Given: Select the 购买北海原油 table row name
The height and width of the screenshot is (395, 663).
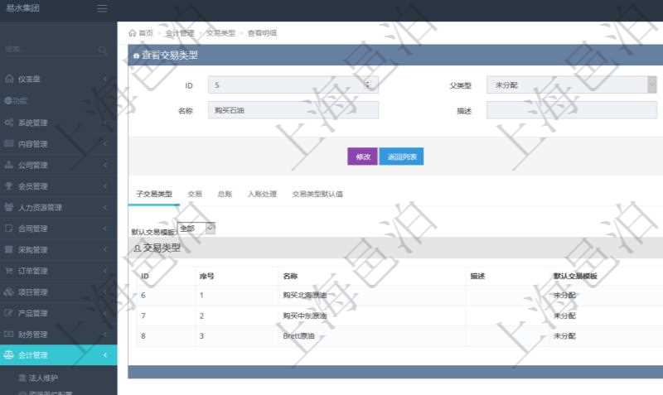Looking at the screenshot, I should pos(305,295).
